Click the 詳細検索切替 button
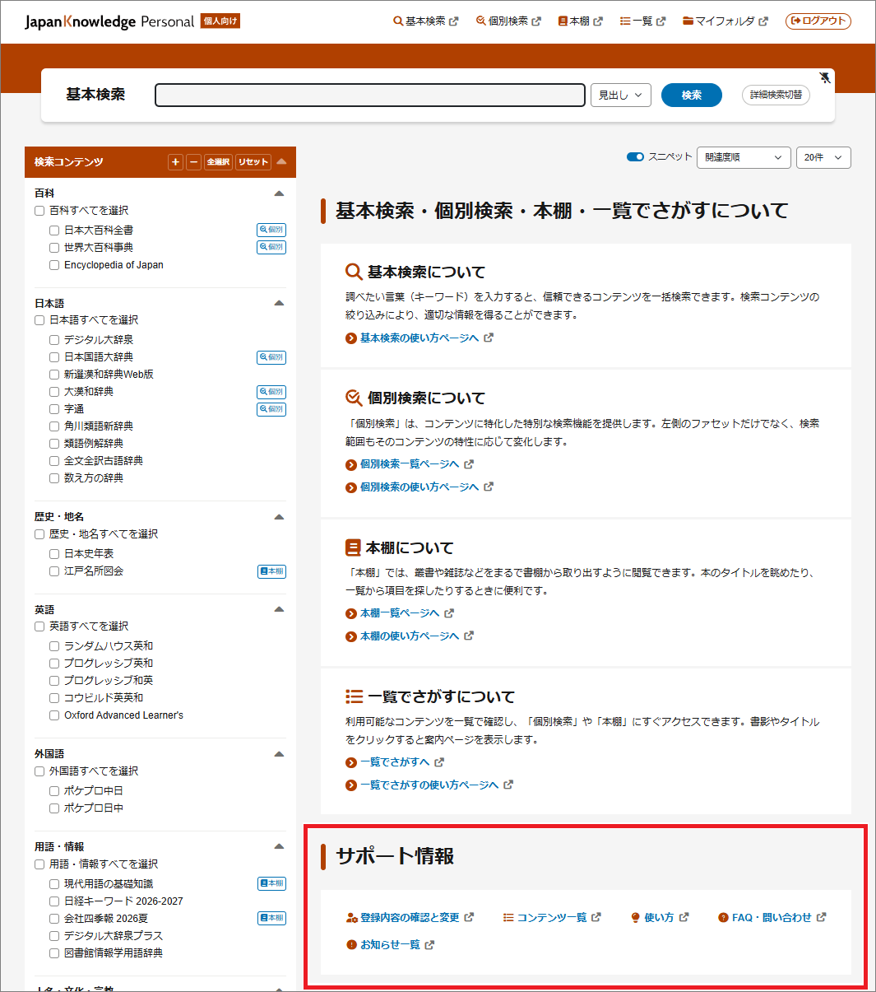 click(776, 95)
